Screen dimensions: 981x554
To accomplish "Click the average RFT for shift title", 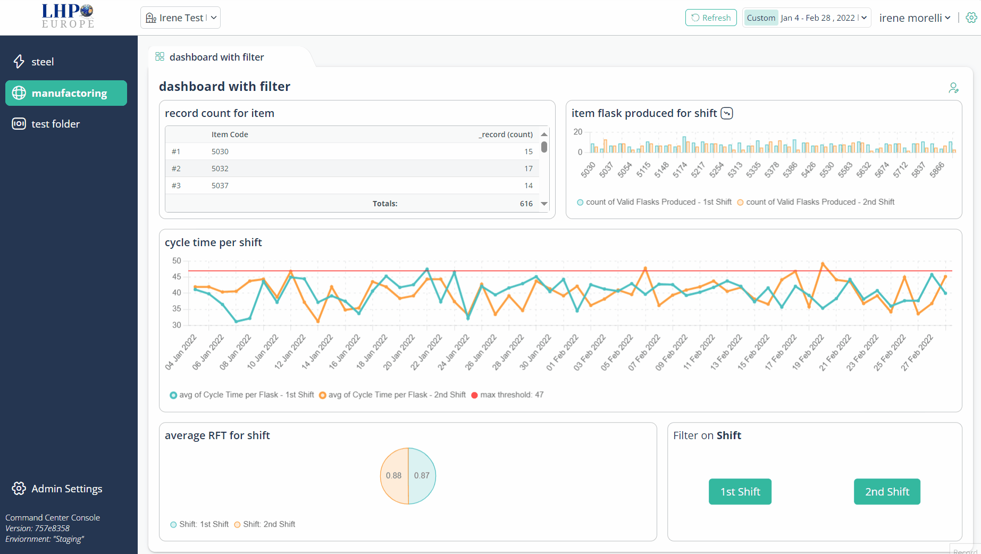I will [217, 435].
